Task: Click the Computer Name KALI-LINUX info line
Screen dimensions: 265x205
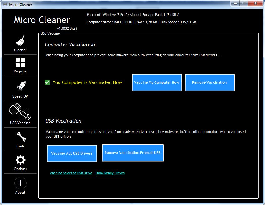Action: point(141,22)
